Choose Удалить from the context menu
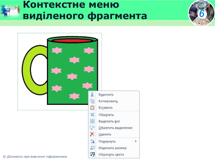The width and height of the screenshot is (215, 161). pos(114,134)
